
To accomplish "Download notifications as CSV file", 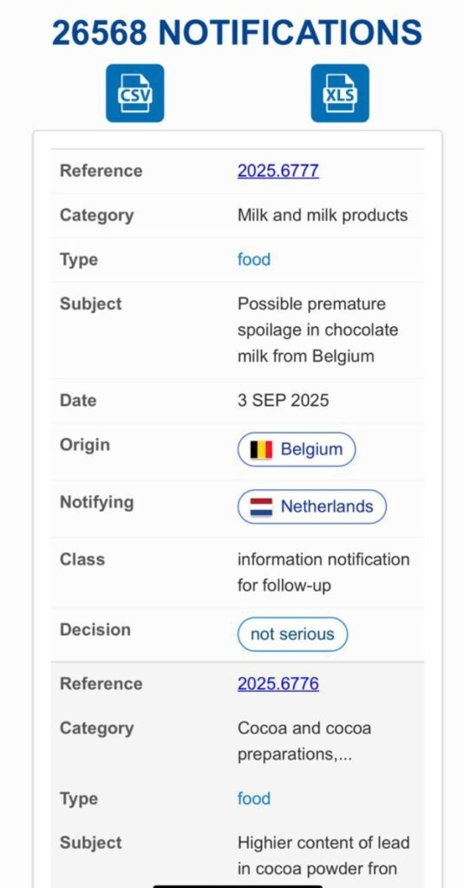I will tap(134, 93).
